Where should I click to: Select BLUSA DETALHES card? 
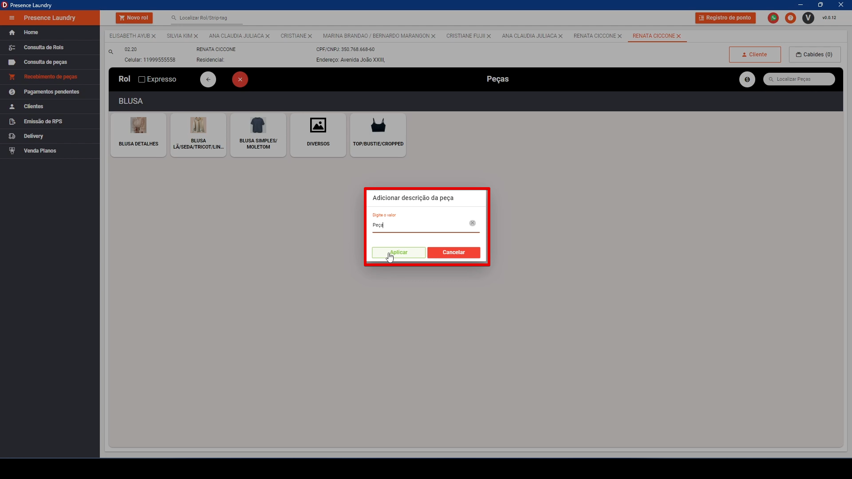click(x=138, y=135)
